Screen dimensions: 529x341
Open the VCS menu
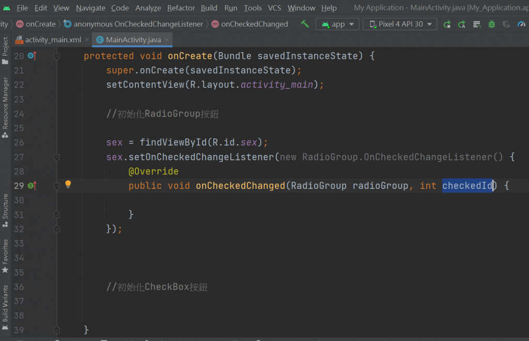point(274,8)
